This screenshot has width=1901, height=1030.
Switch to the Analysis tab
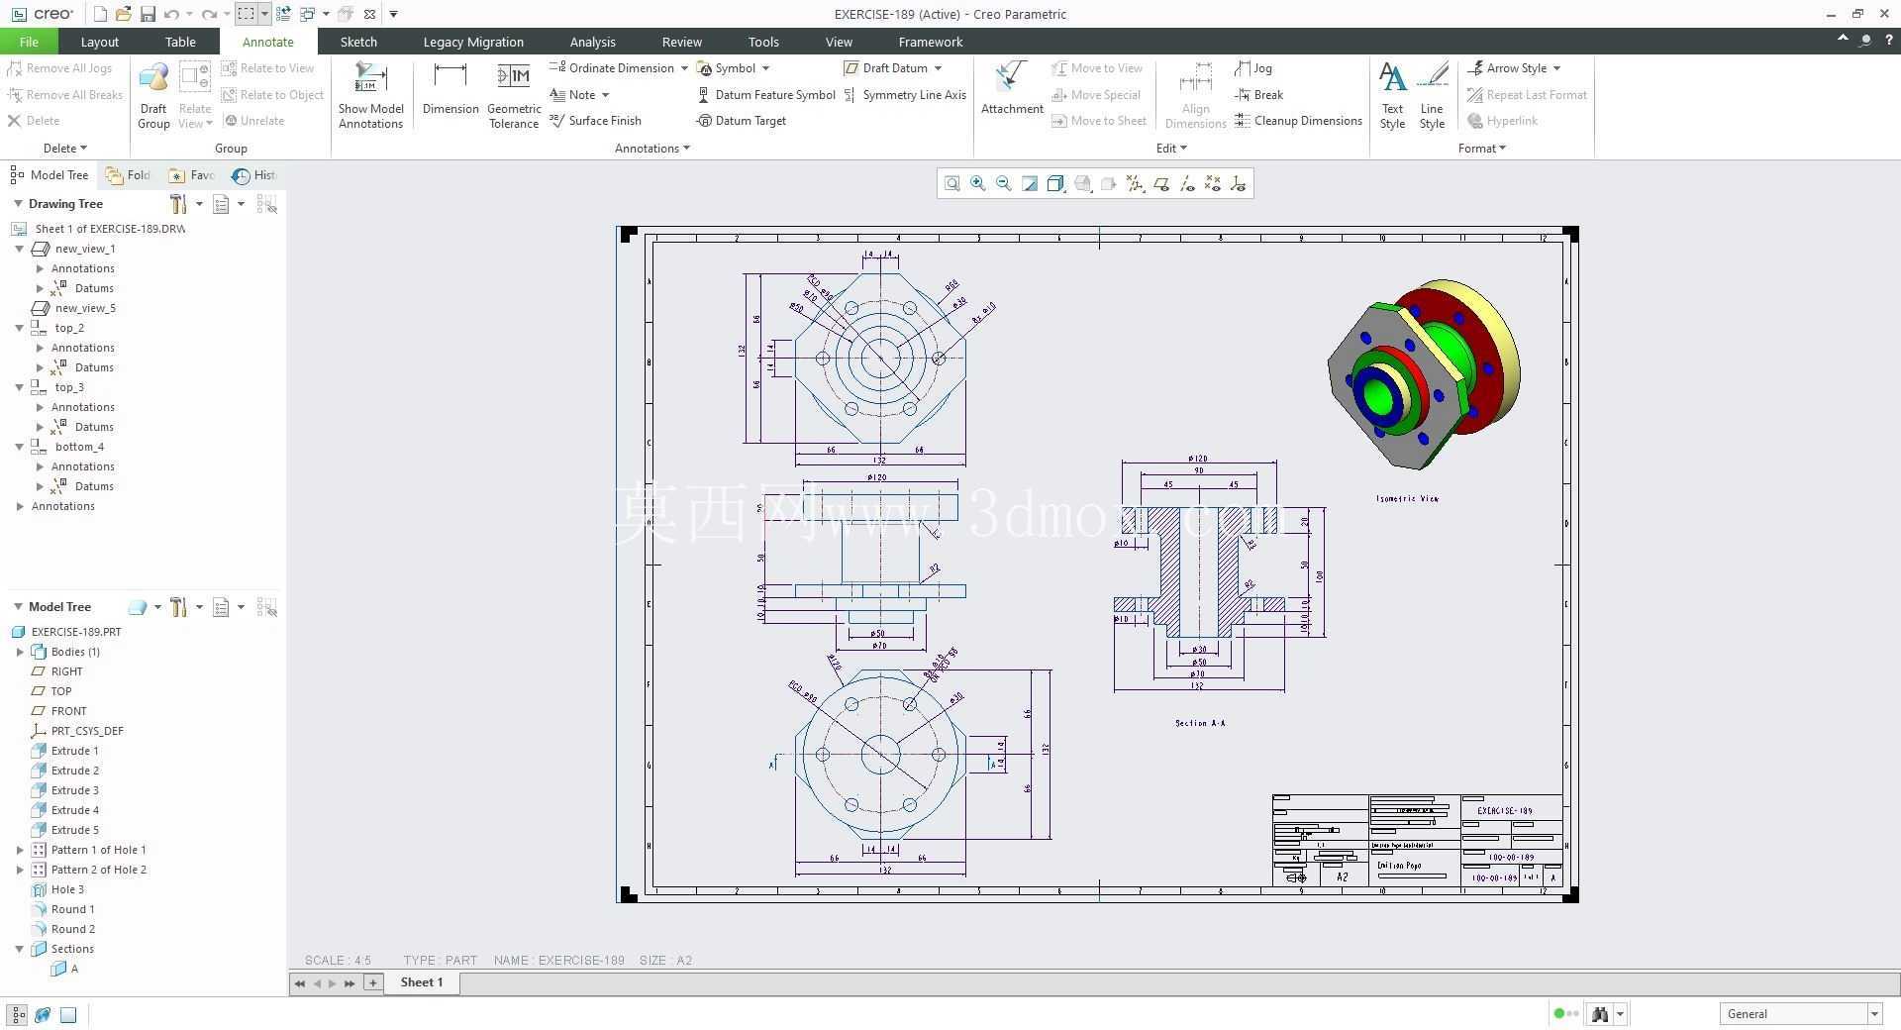(x=592, y=42)
